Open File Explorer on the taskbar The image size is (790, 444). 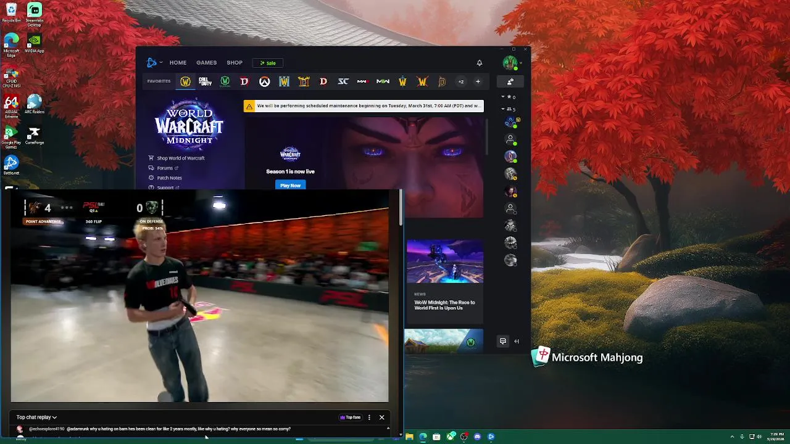coord(409,437)
